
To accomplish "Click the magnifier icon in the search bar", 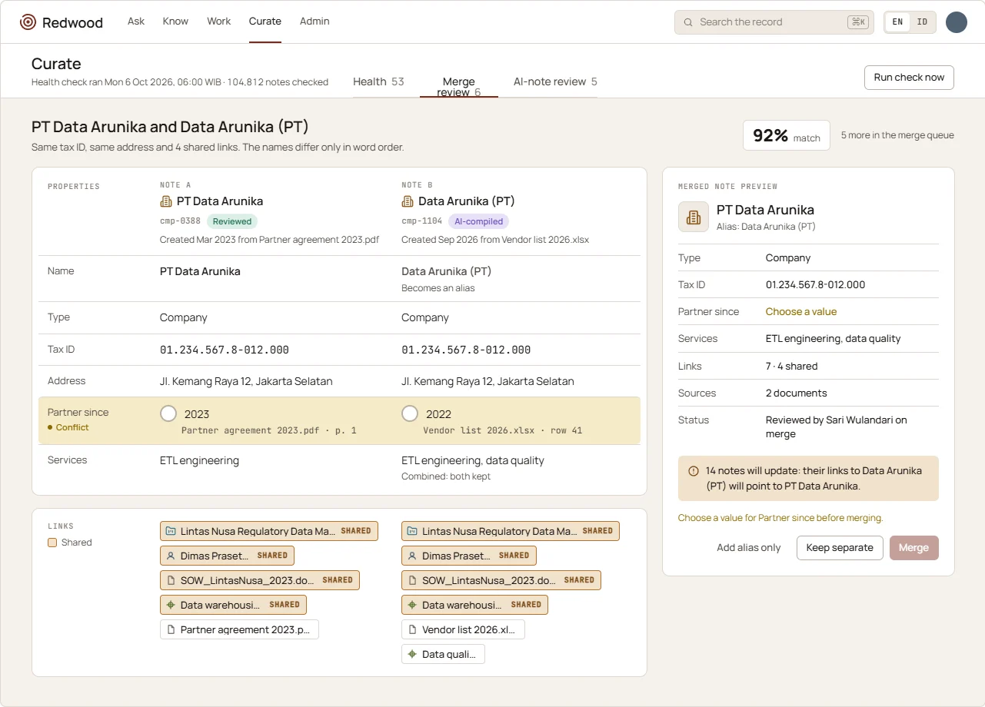I will coord(688,22).
